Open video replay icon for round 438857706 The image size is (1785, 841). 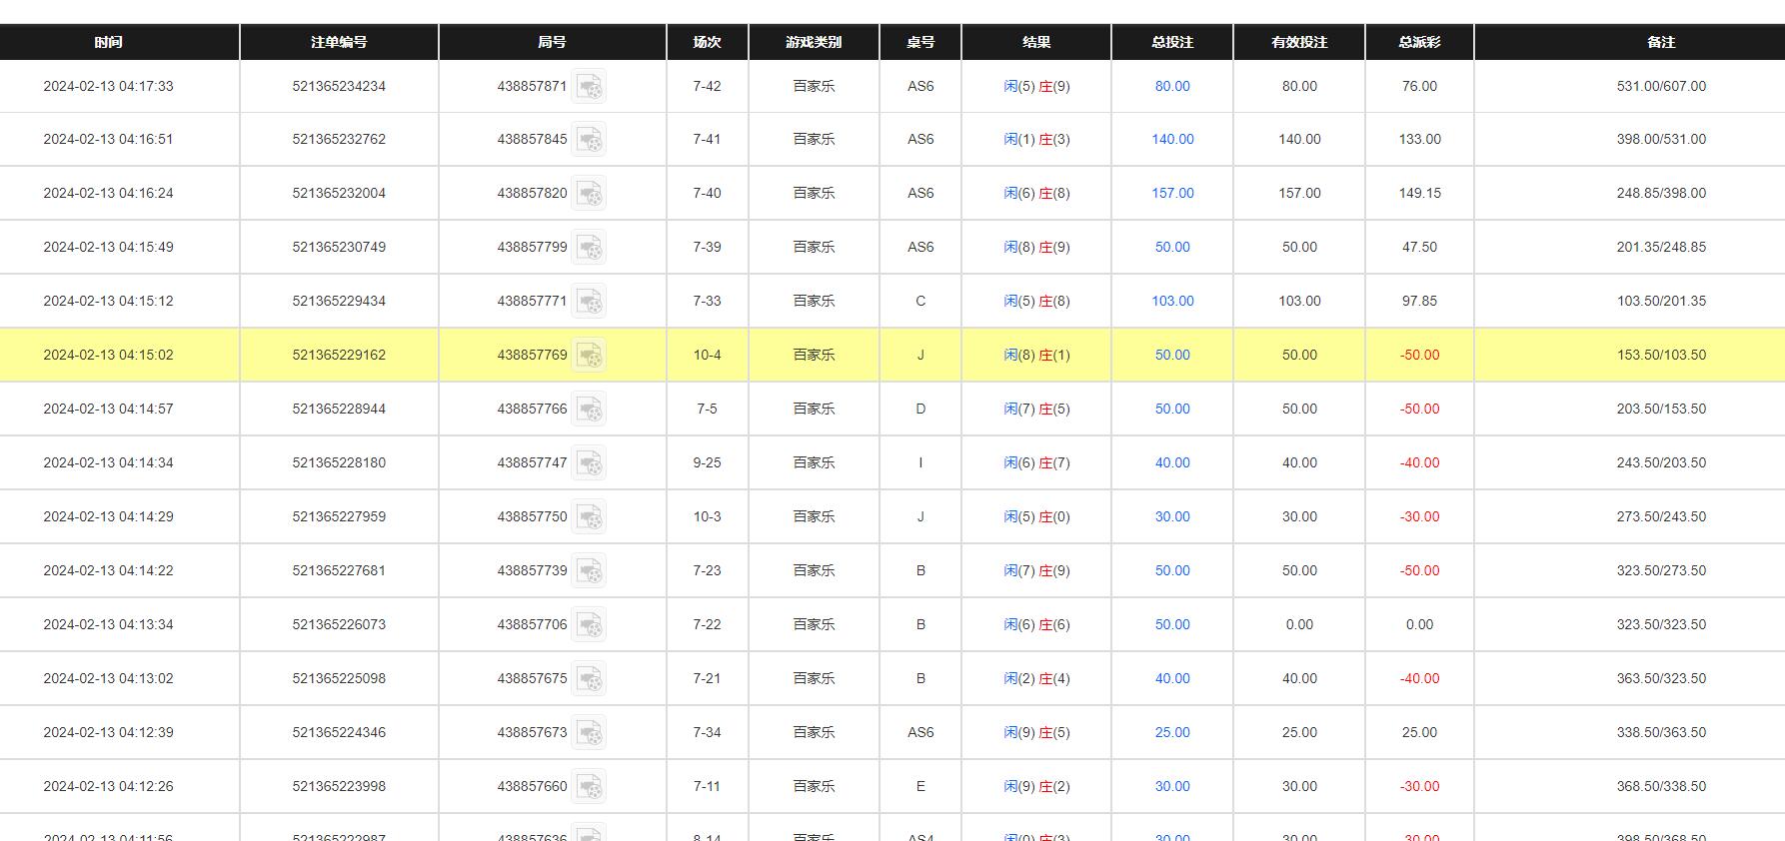point(589,624)
